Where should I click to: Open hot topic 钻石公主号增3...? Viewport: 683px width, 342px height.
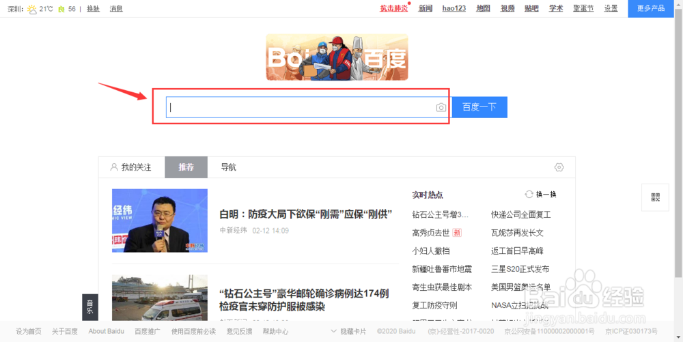[x=441, y=214]
